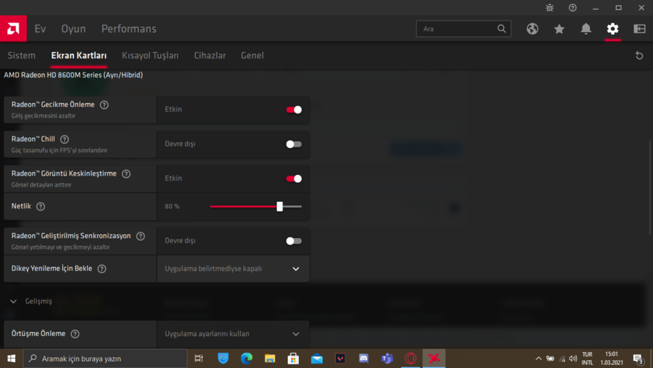Open the notifications bell

tap(586, 29)
